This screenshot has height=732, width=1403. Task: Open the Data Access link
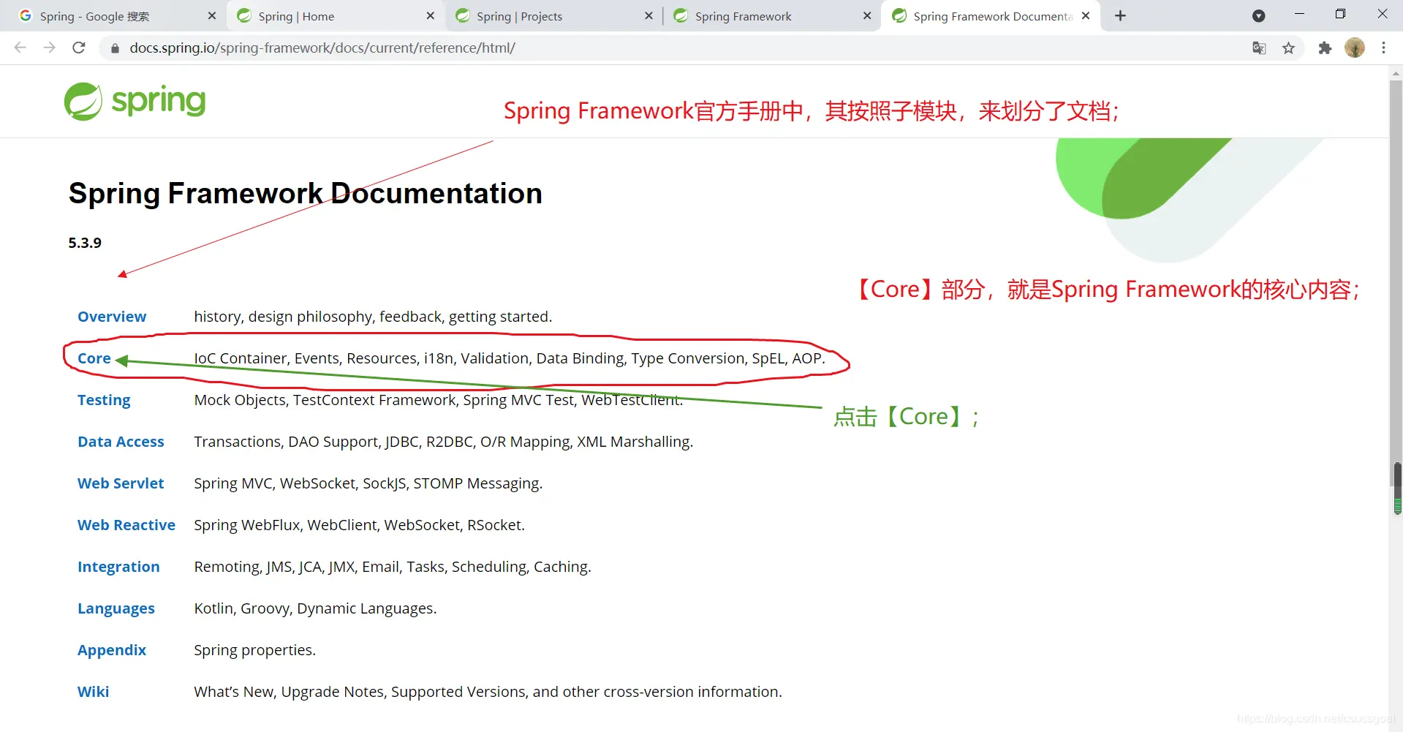click(121, 442)
